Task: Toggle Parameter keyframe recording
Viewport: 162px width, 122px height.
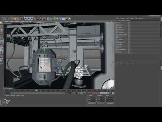Action: (x=108, y=93)
